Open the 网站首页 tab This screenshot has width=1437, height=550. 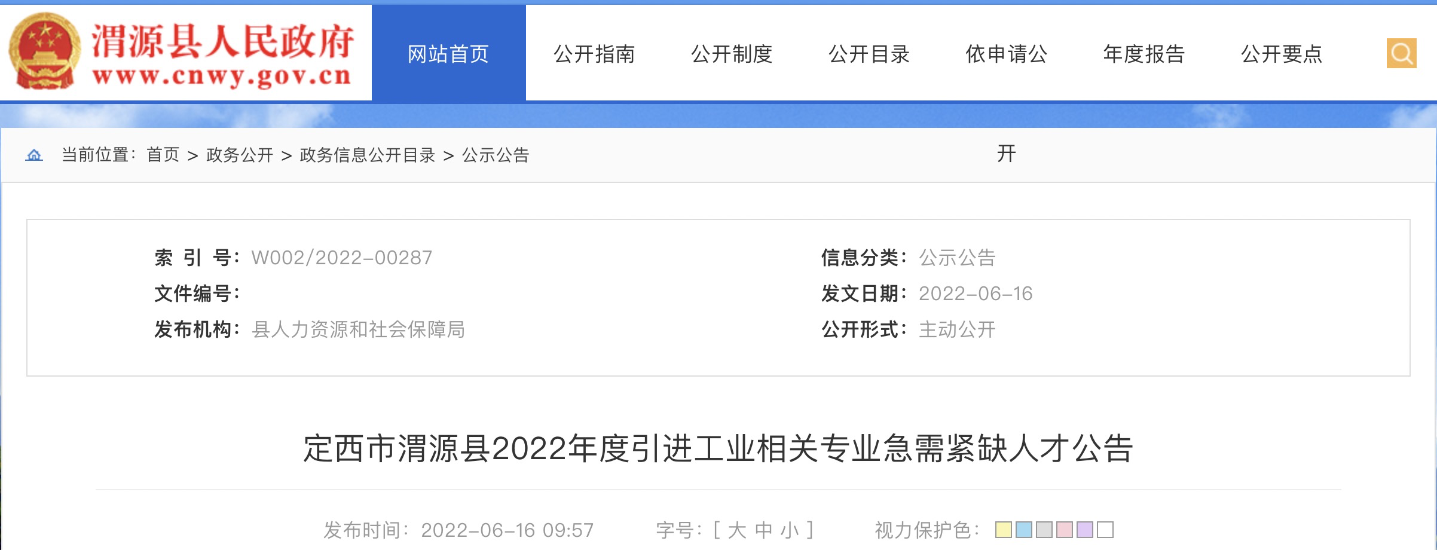tap(448, 54)
